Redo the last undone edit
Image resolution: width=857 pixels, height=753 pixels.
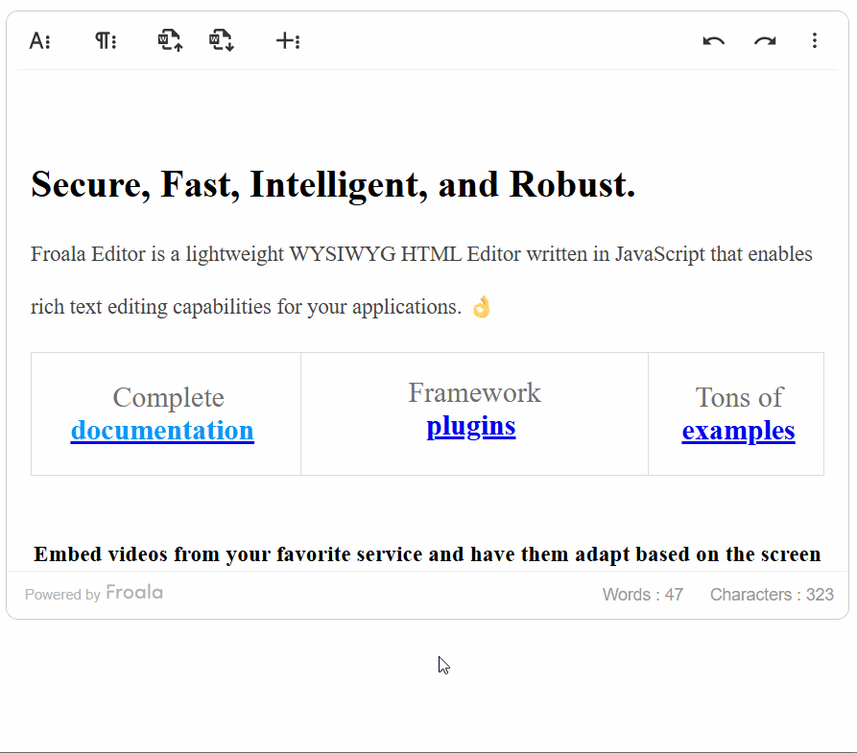[765, 41]
